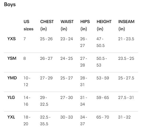Click the Boys heading

10,5
